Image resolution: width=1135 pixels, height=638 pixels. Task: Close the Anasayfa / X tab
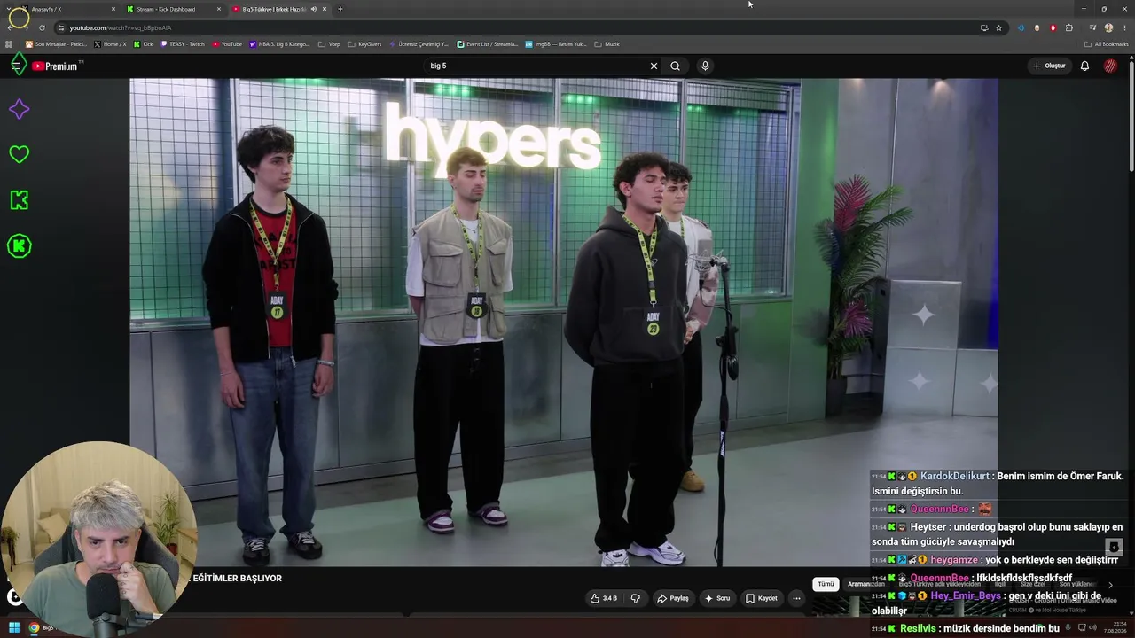coord(113,9)
